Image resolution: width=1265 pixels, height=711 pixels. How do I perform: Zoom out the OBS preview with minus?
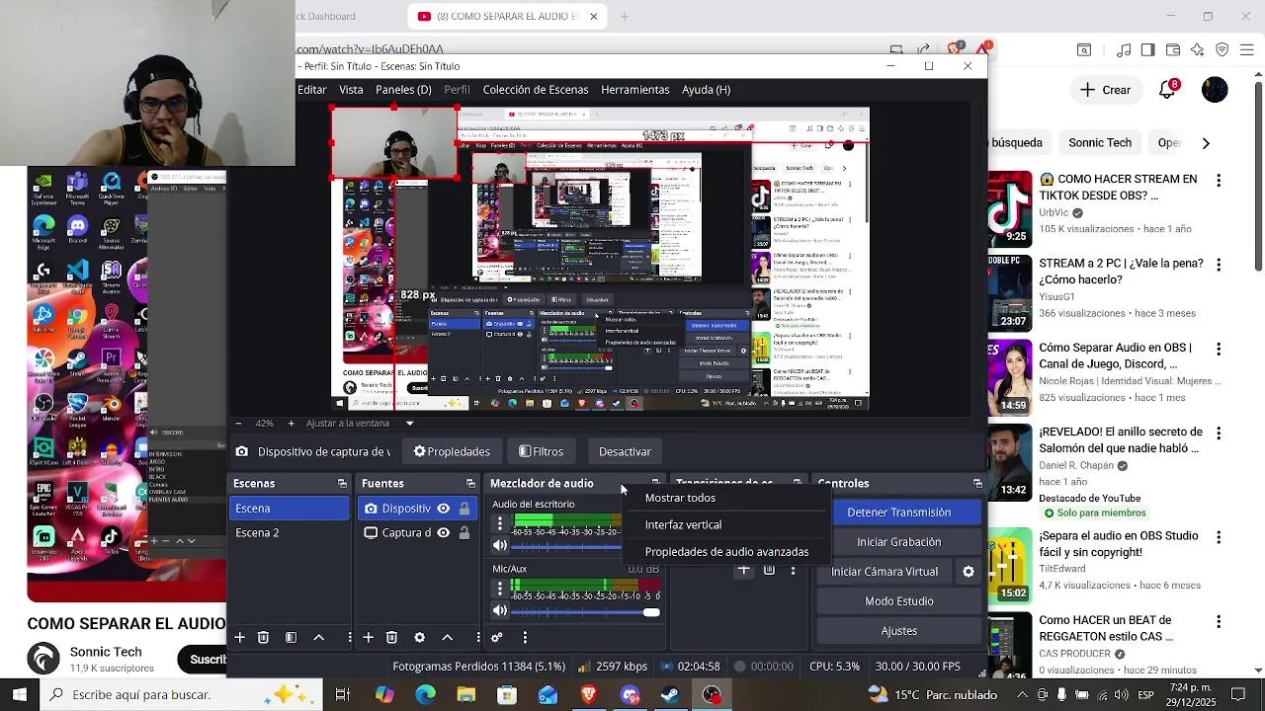pos(238,424)
